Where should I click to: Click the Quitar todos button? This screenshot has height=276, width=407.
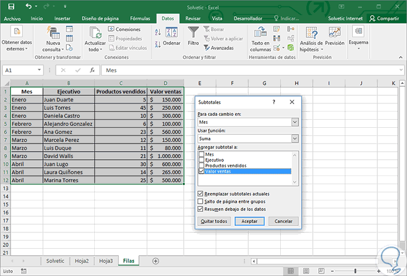pos(213,221)
